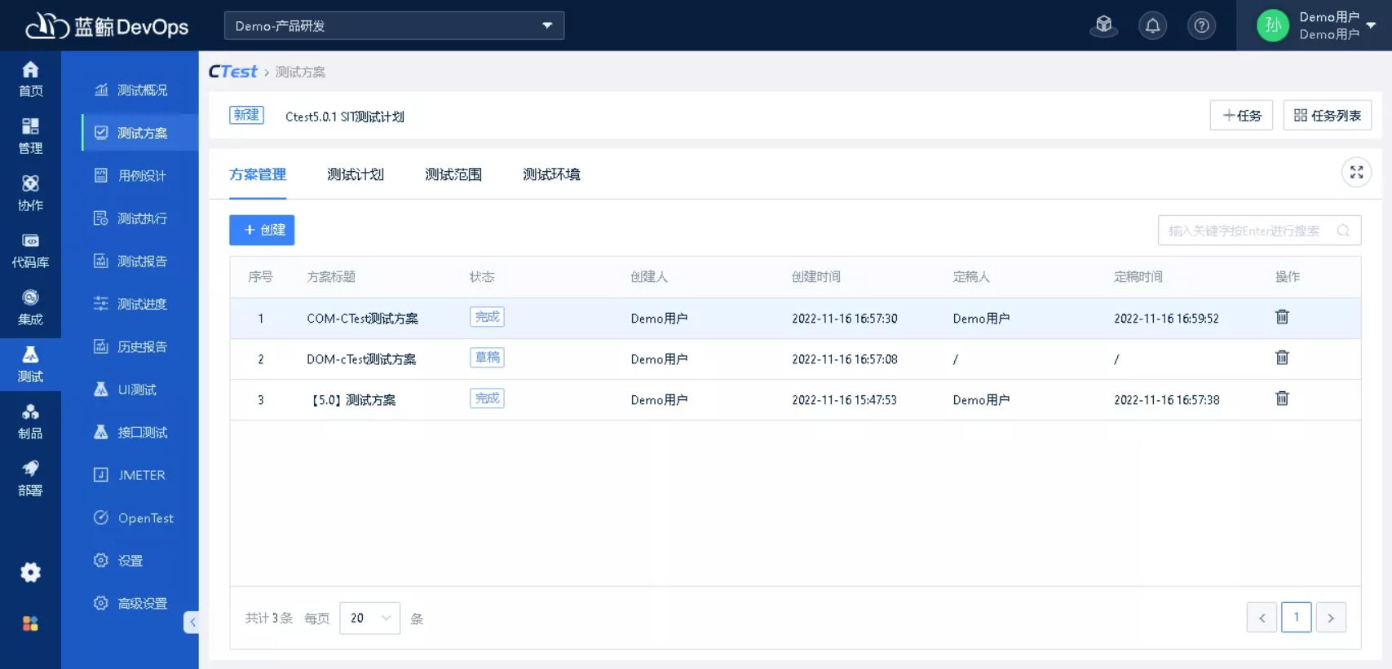This screenshot has height=669, width=1392.
Task: Go to next page in pagination
Action: click(x=1331, y=618)
